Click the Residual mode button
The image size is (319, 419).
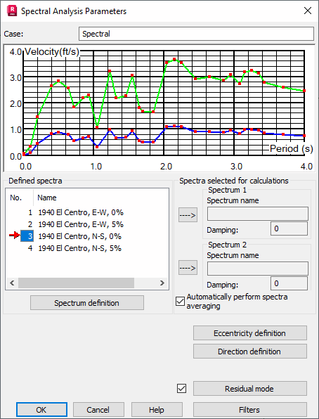pos(250,389)
